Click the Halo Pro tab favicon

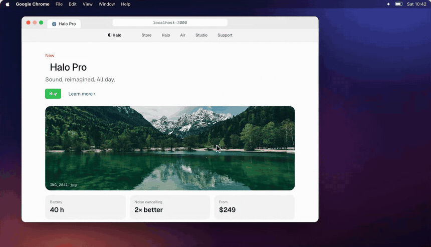tap(54, 24)
